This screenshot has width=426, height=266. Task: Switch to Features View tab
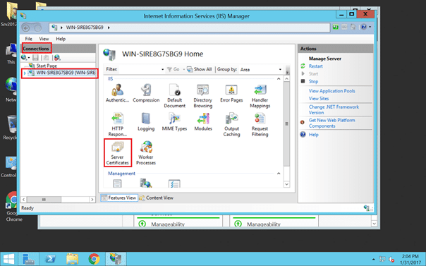click(119, 198)
